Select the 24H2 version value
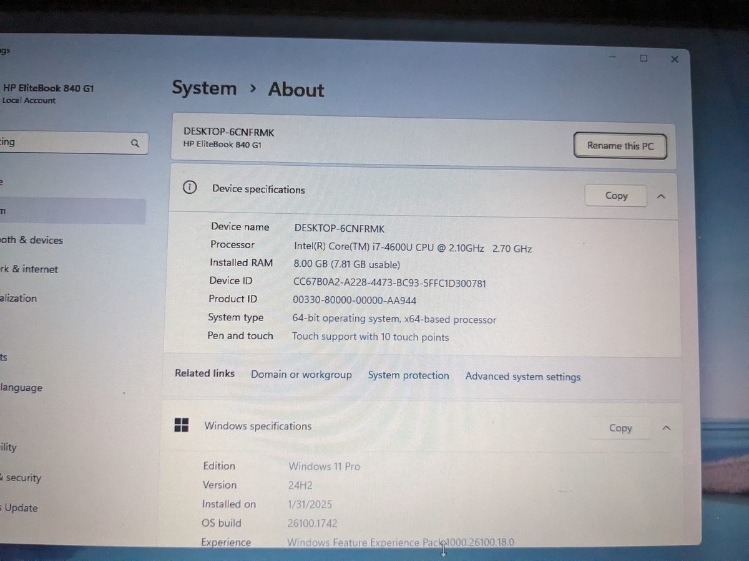The width and height of the screenshot is (749, 561). click(300, 485)
